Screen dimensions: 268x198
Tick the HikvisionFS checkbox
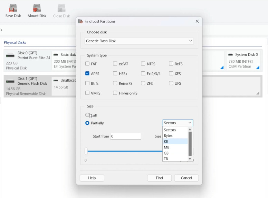tap(115, 93)
